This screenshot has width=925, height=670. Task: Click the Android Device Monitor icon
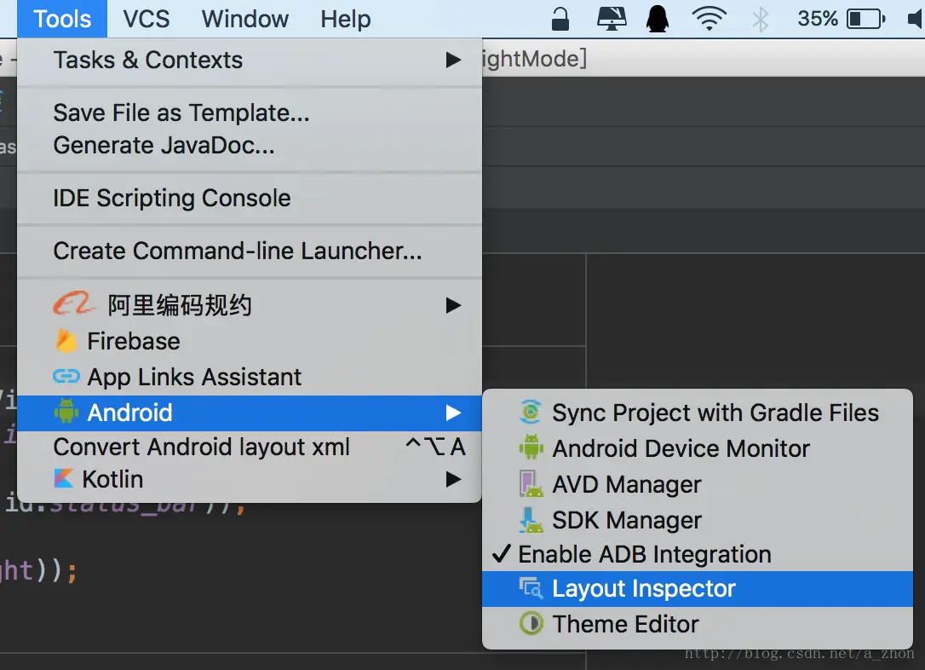click(x=531, y=448)
